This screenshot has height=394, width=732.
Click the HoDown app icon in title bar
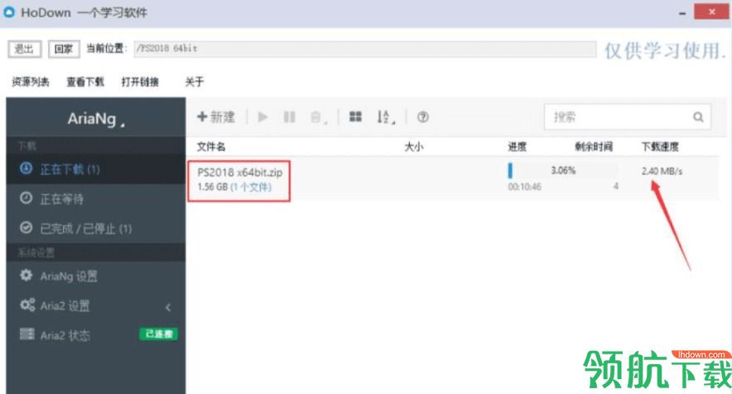[9, 12]
